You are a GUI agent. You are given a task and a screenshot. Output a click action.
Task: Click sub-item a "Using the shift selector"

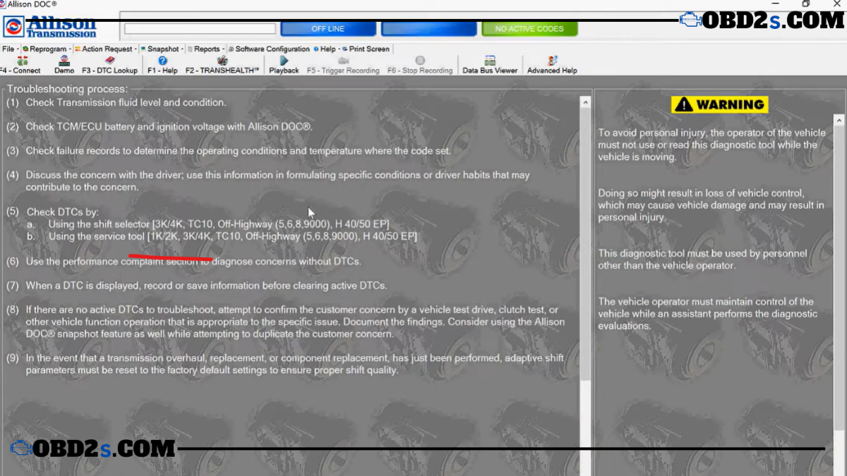[x=208, y=224]
